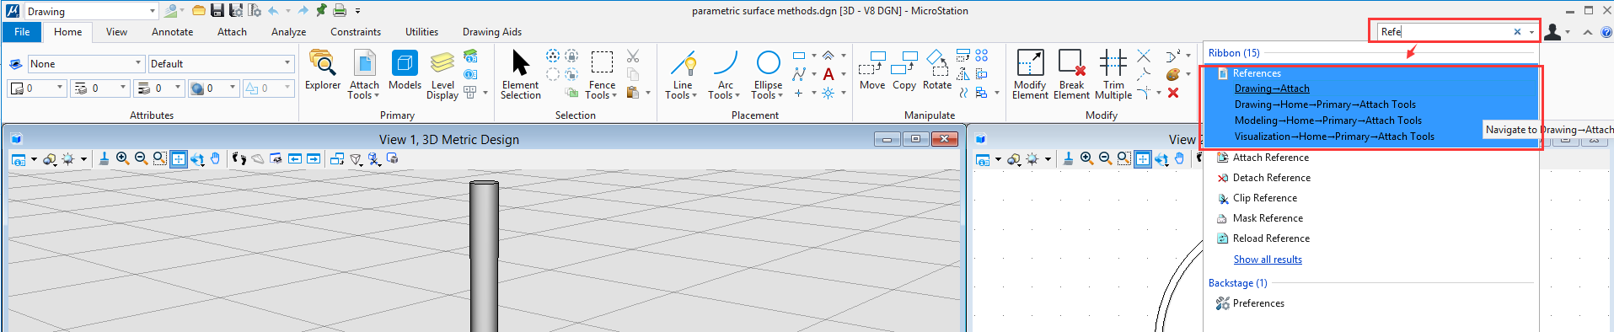The height and width of the screenshot is (332, 1614).
Task: Clear the ribbon search text with X
Action: [x=1517, y=32]
